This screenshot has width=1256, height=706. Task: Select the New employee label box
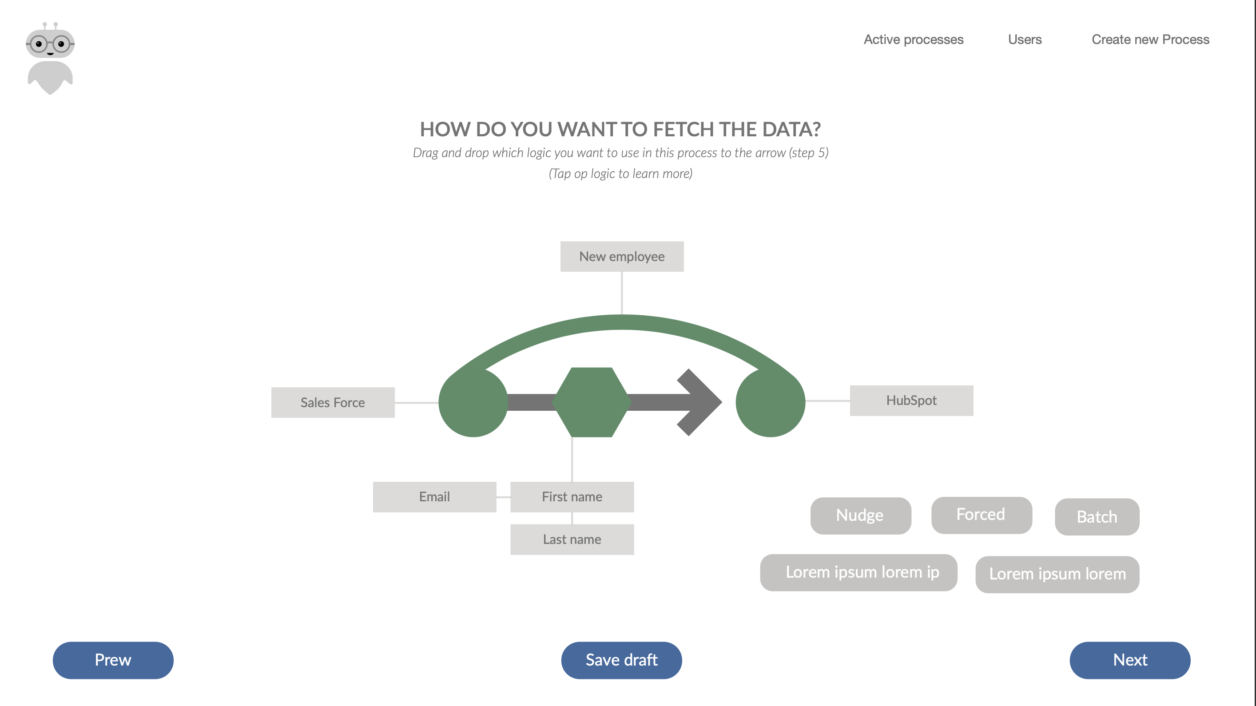point(622,257)
